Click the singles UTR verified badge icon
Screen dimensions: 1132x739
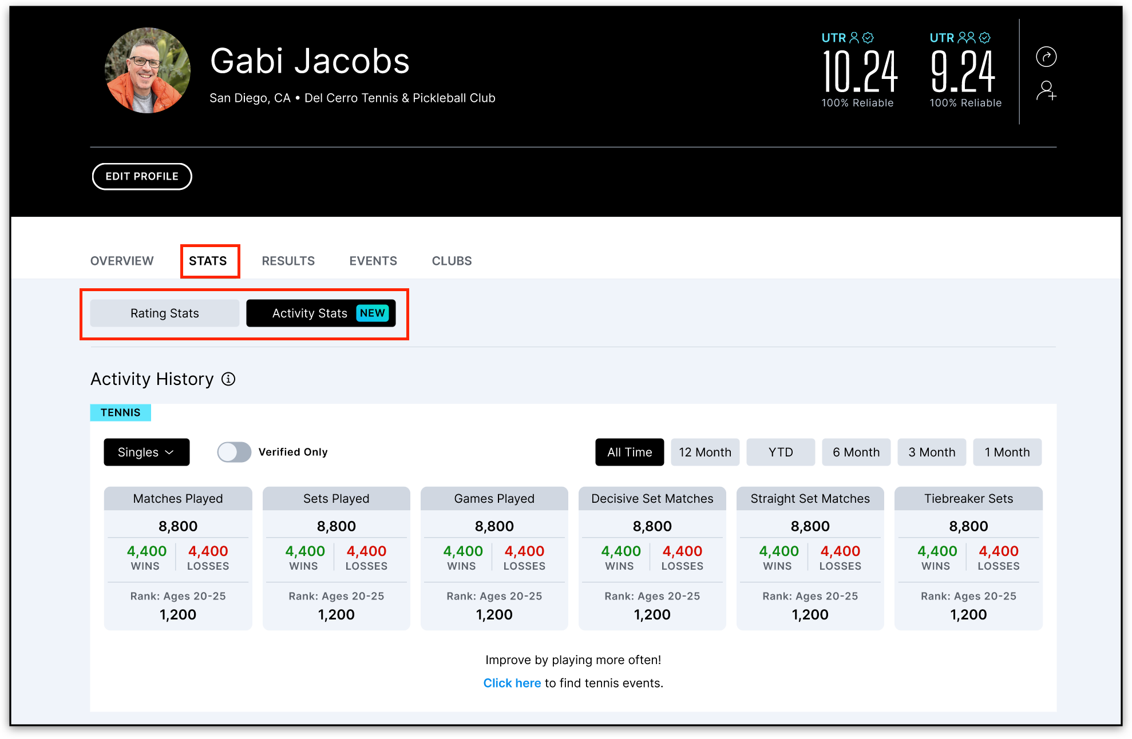click(868, 38)
